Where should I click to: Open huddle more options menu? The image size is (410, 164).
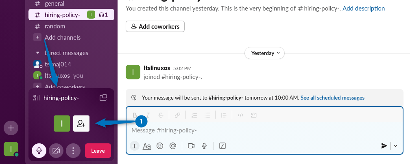[x=73, y=151]
